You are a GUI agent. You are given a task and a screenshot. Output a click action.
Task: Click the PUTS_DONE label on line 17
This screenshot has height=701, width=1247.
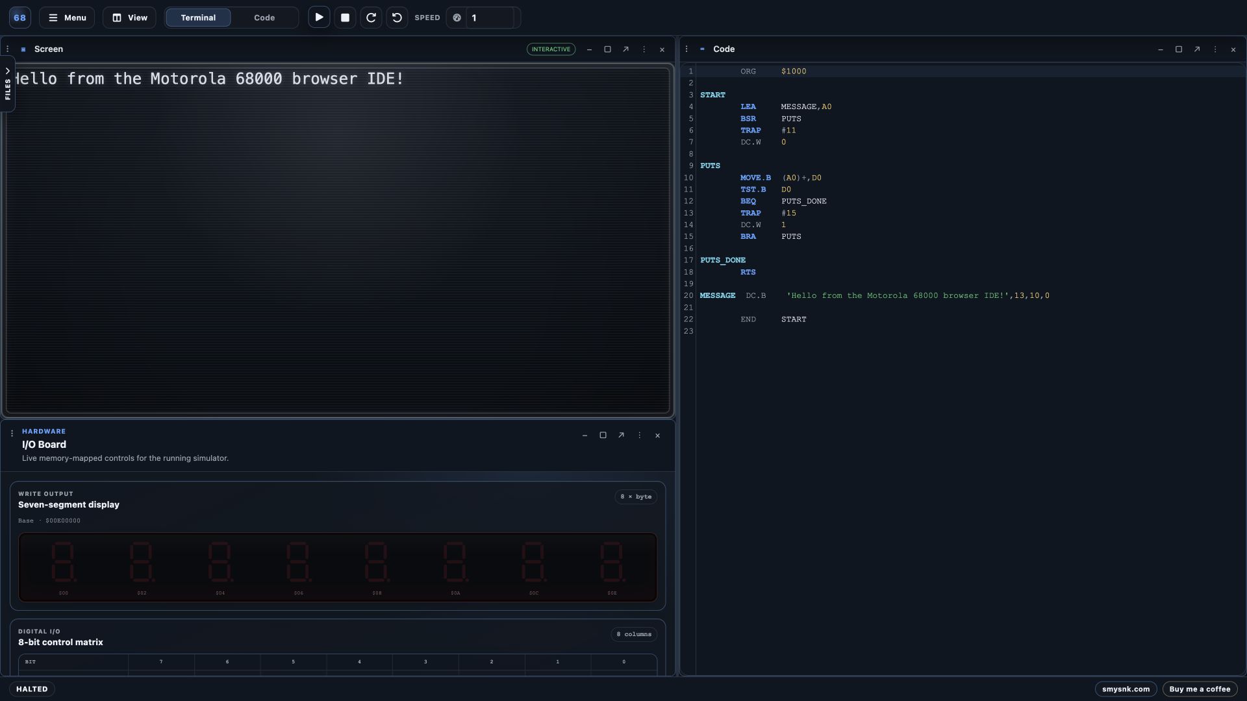[x=723, y=260]
